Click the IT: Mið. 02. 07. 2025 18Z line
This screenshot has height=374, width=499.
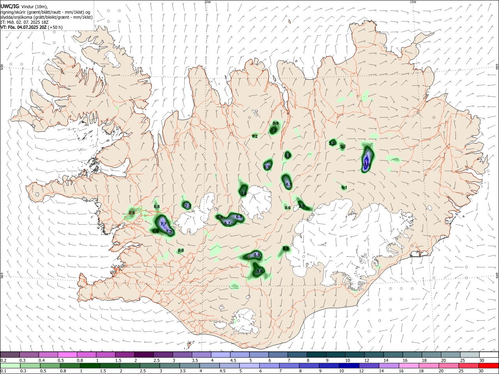pyautogui.click(x=24, y=22)
